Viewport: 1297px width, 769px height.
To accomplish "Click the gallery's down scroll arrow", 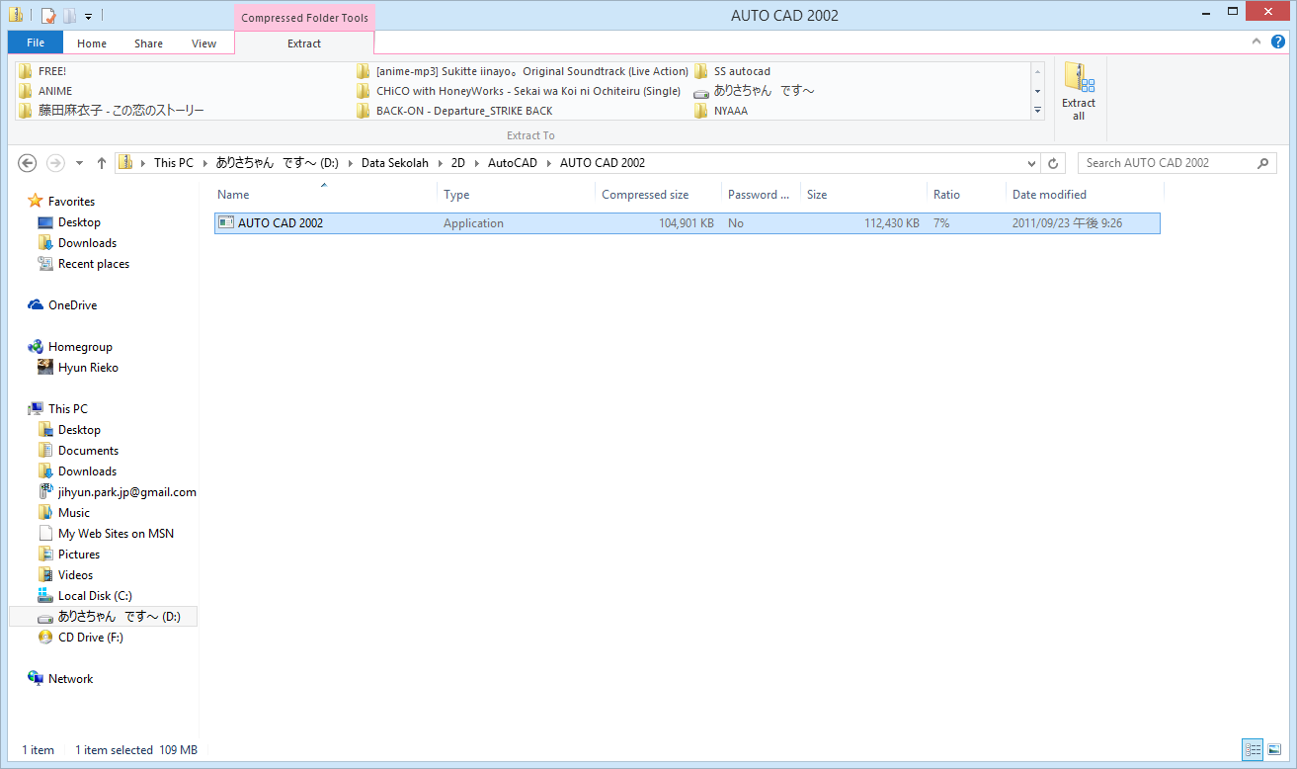I will [x=1037, y=91].
